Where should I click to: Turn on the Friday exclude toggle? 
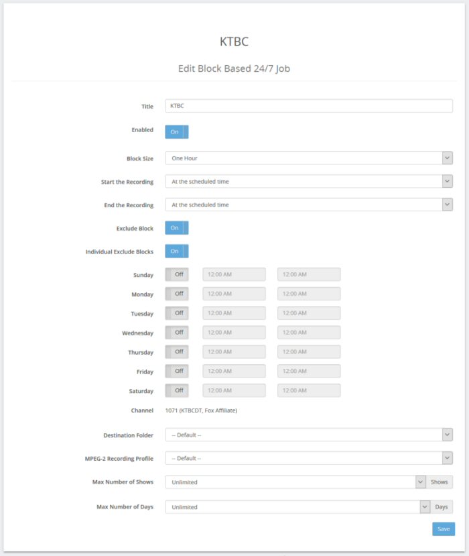pyautogui.click(x=177, y=371)
